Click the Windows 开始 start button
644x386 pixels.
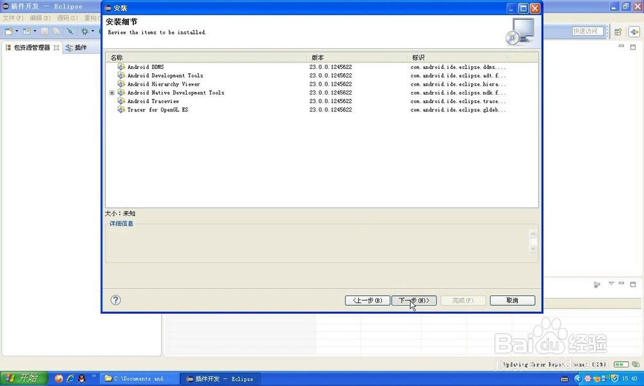(24, 378)
